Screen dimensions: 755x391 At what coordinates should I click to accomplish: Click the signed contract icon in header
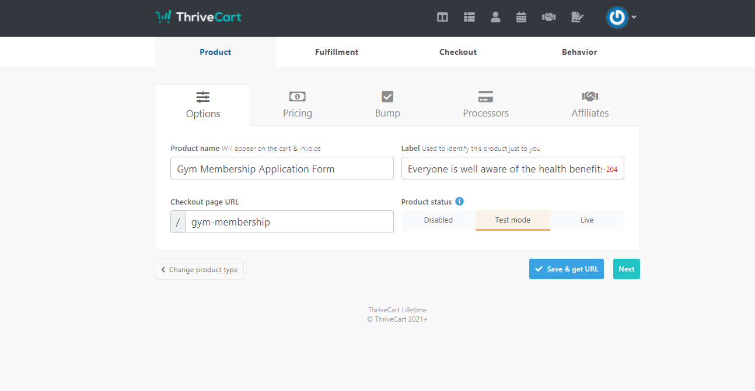pos(577,17)
